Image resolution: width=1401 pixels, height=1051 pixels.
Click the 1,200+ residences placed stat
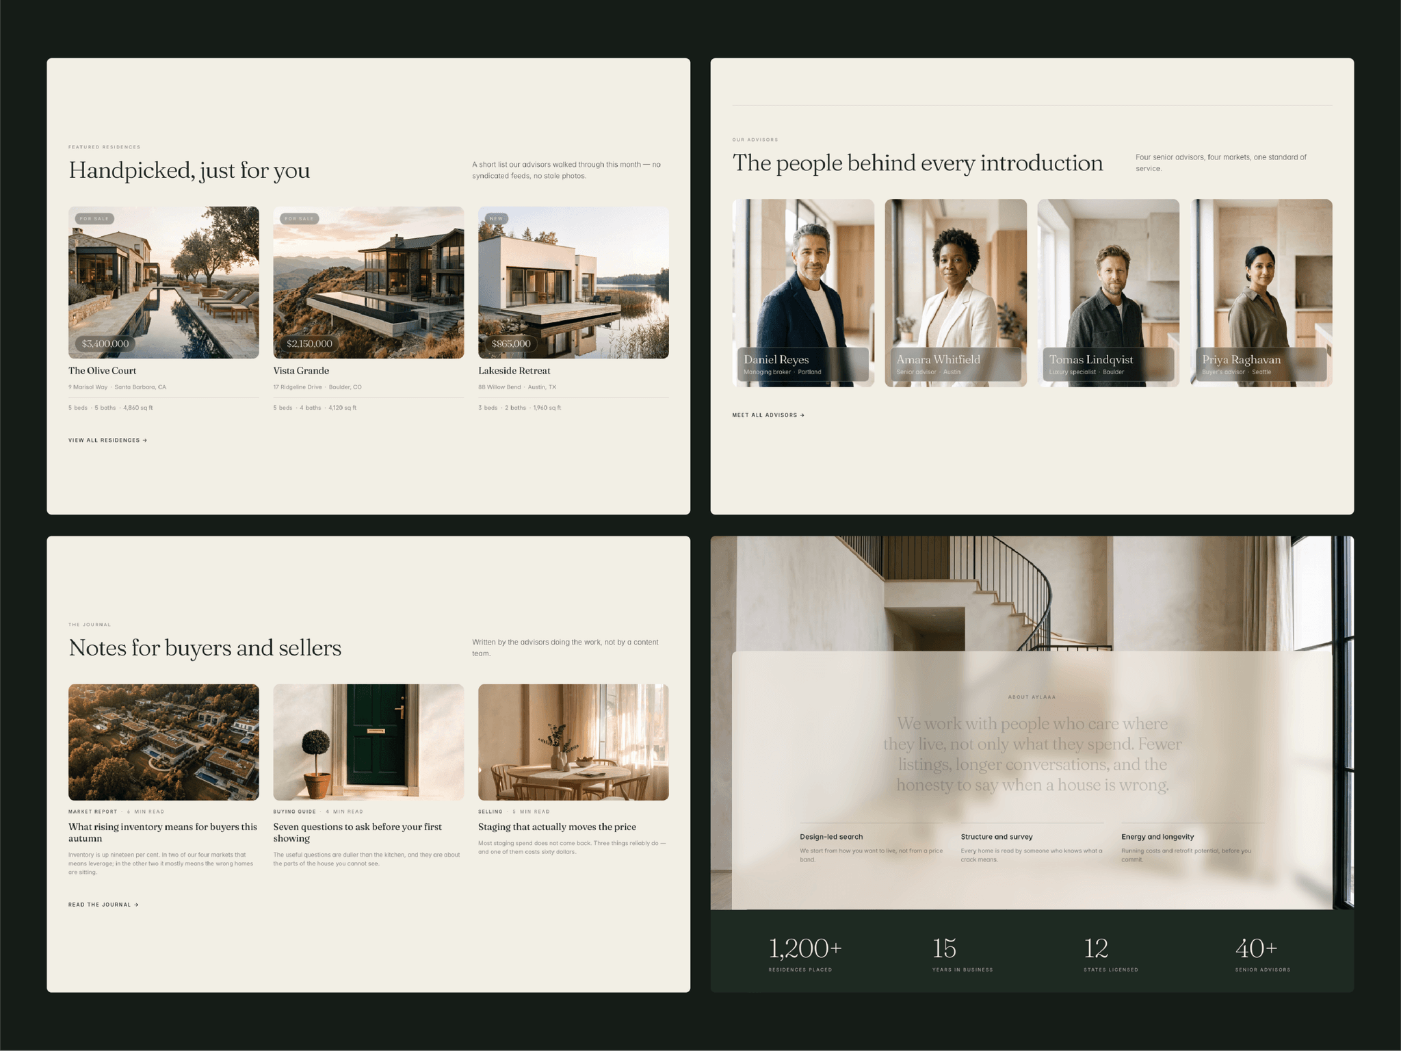click(x=805, y=954)
